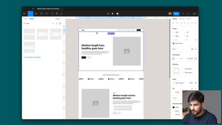
Task: Click the White selection color swatch
Action: point(173,111)
